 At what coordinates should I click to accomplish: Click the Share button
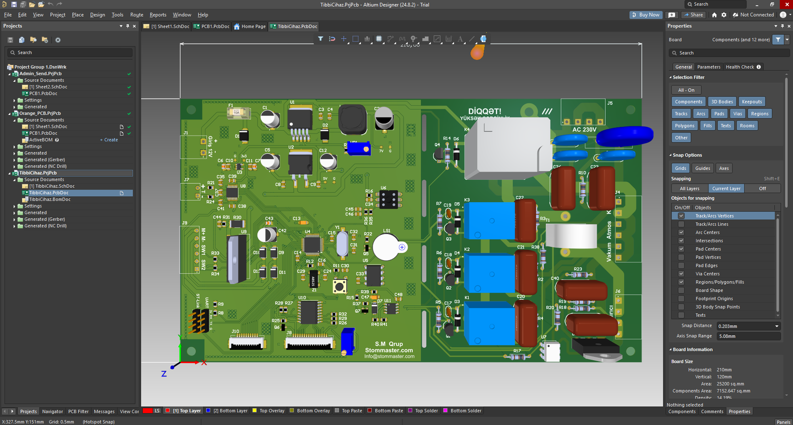[693, 15]
